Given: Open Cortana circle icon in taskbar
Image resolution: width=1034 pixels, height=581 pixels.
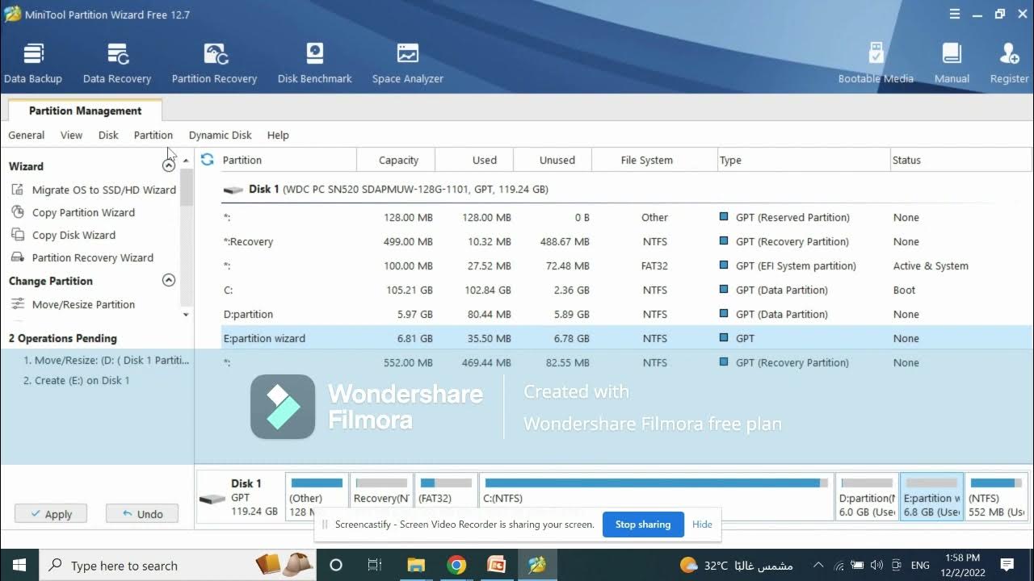Looking at the screenshot, I should 336,565.
